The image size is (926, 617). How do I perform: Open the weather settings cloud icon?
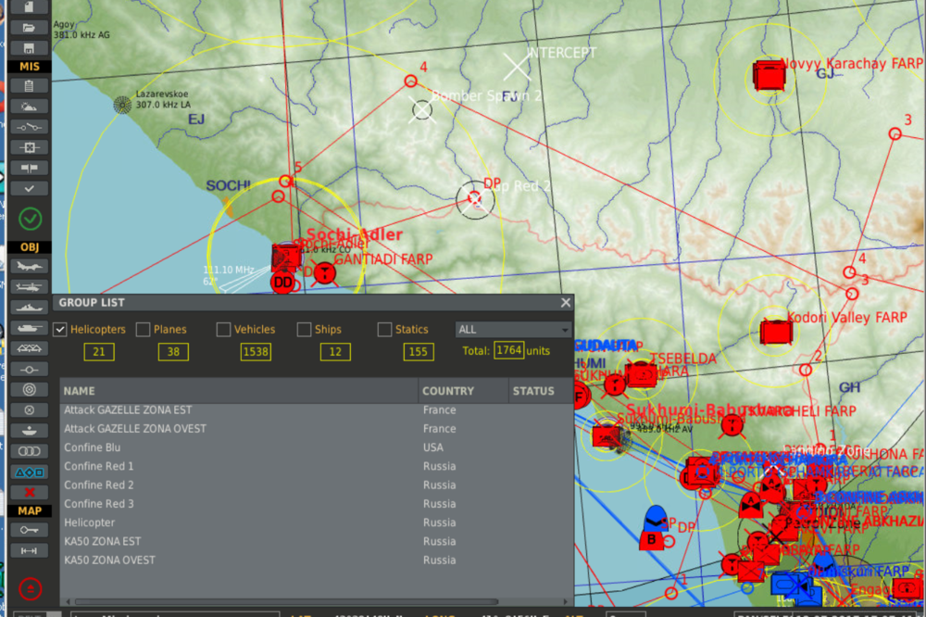(x=29, y=107)
